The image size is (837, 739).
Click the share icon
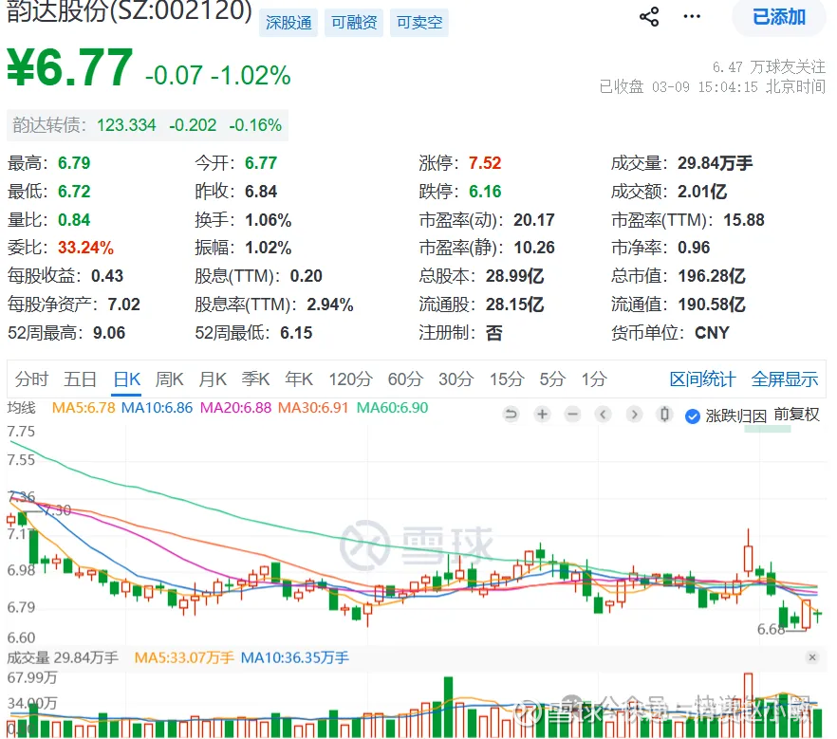click(648, 16)
